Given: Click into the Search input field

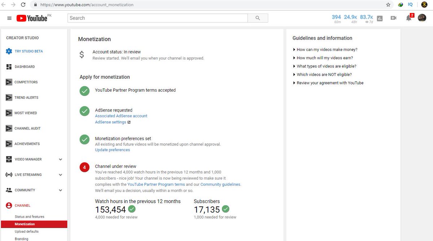Looking at the screenshot, I should tap(158, 18).
